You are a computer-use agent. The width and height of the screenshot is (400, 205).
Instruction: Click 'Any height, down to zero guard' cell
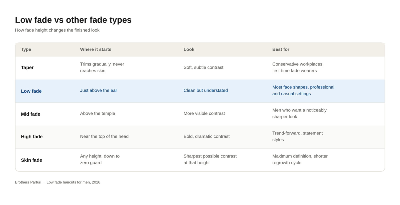100,159
